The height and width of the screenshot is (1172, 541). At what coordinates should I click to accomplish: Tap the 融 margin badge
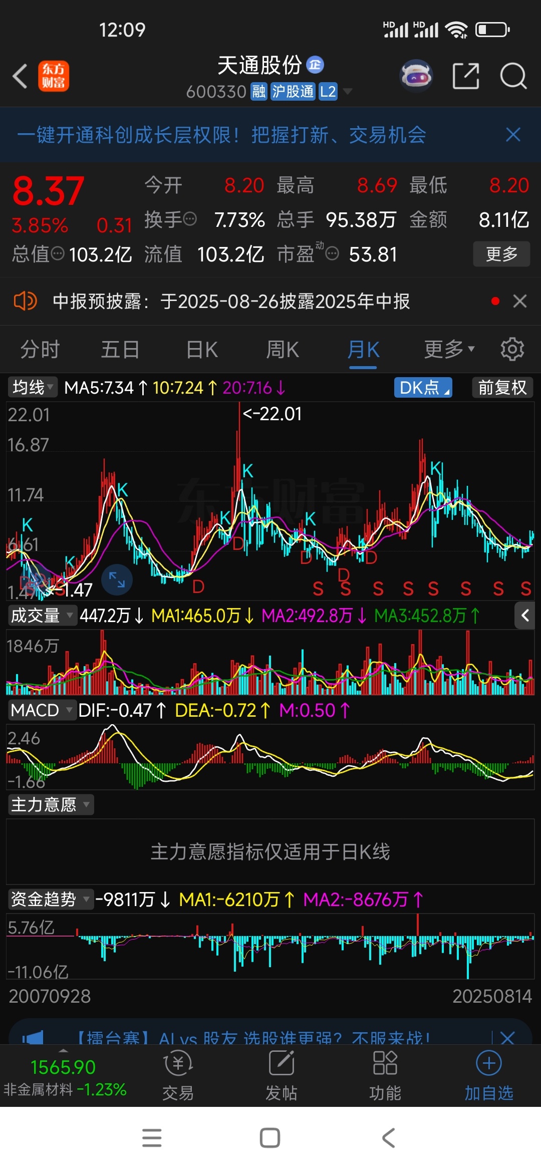coord(259,92)
